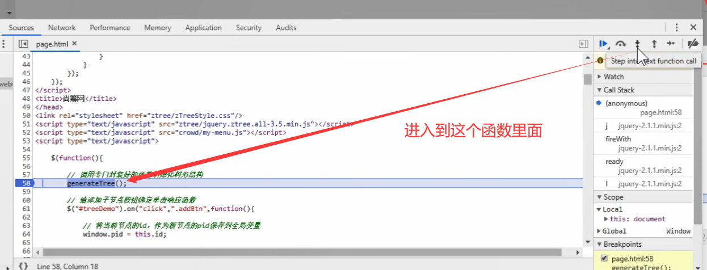This screenshot has width=707, height=270.
Task: Click the single Step arrow icon
Action: coord(670,44)
